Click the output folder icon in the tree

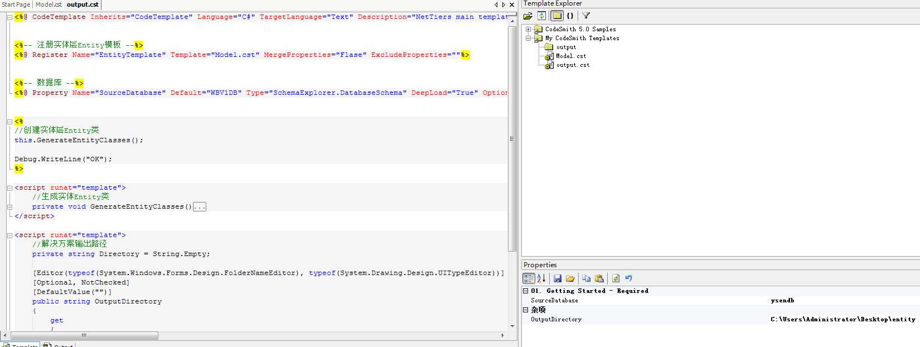(549, 47)
